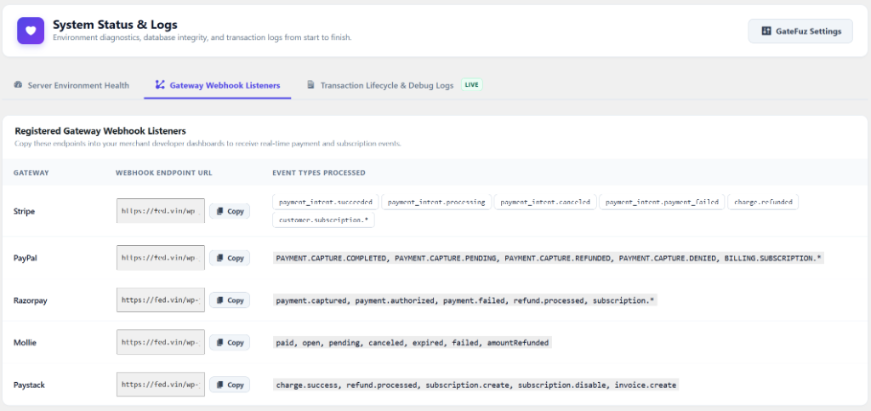The height and width of the screenshot is (411, 871).
Task: Click the Gateway Webhook Listeners branch icon
Action: coord(159,85)
